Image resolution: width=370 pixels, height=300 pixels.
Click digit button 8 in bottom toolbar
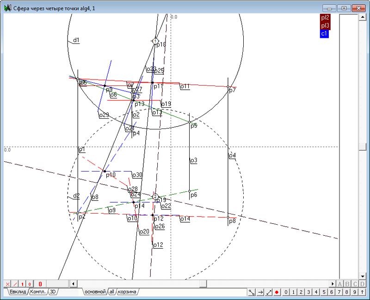coord(346,292)
